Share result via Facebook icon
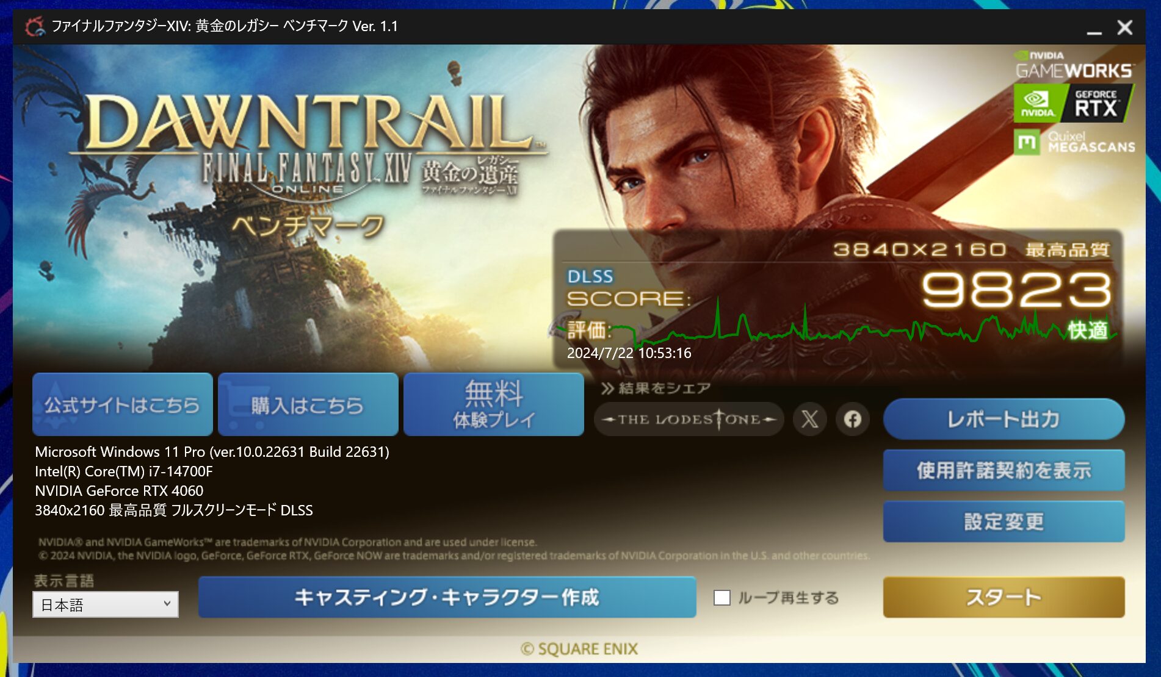1161x677 pixels. [853, 419]
